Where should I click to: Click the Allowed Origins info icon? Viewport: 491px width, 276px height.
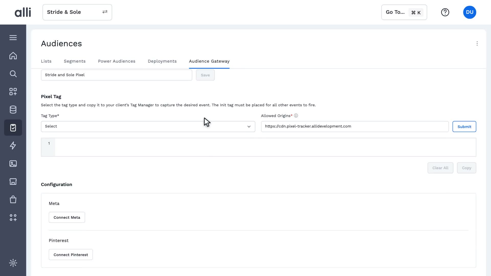pos(296,116)
